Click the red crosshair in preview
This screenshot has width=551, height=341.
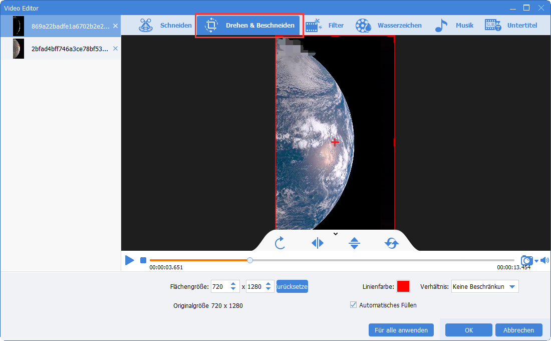335,142
